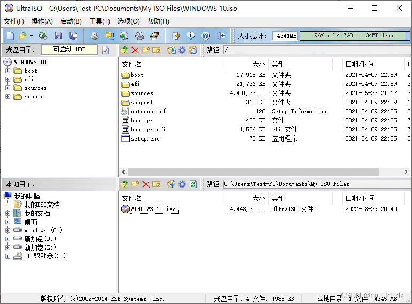Open an ISO file via the folder icon
The image size is (412, 304).
(23, 36)
